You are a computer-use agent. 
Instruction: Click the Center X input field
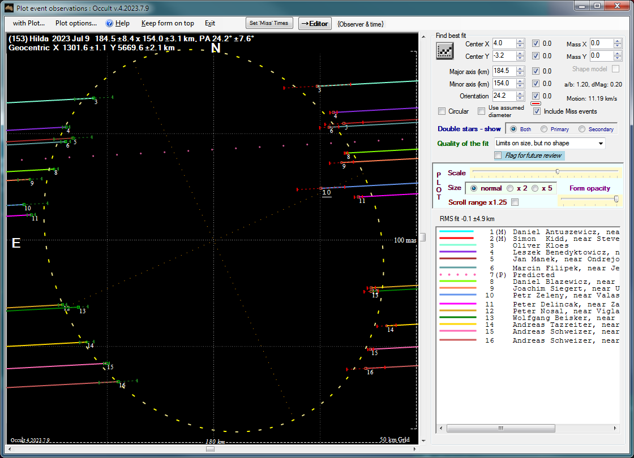point(504,43)
